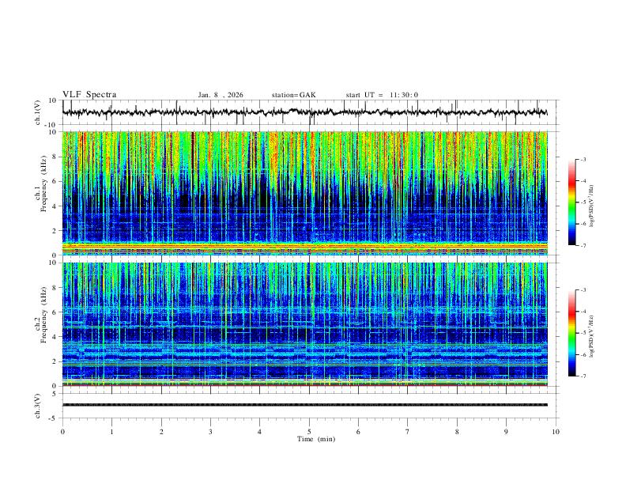Select the date "Jan. 8 , 2026"
This screenshot has width=626, height=484.
[x=221, y=95]
